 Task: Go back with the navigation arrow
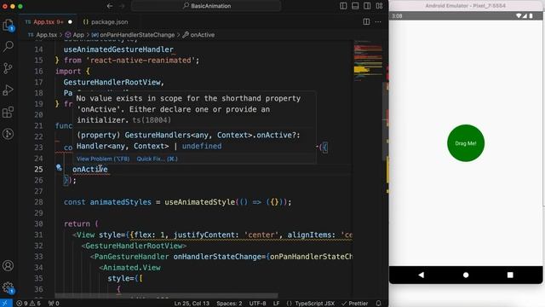point(110,6)
